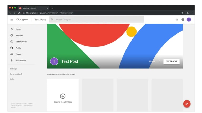Image resolution: width=202 pixels, height=113 pixels.
Task: Click Communities and Collections heading
Action: 61,74
